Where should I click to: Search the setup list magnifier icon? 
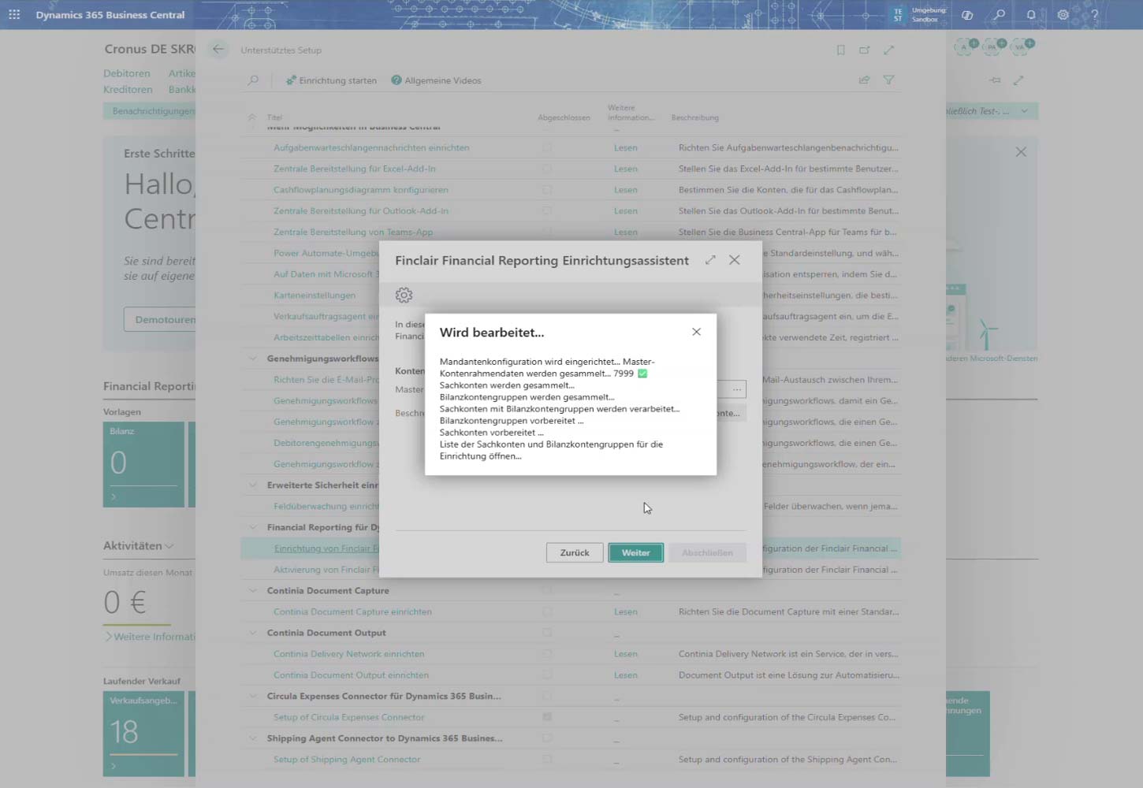coord(253,80)
